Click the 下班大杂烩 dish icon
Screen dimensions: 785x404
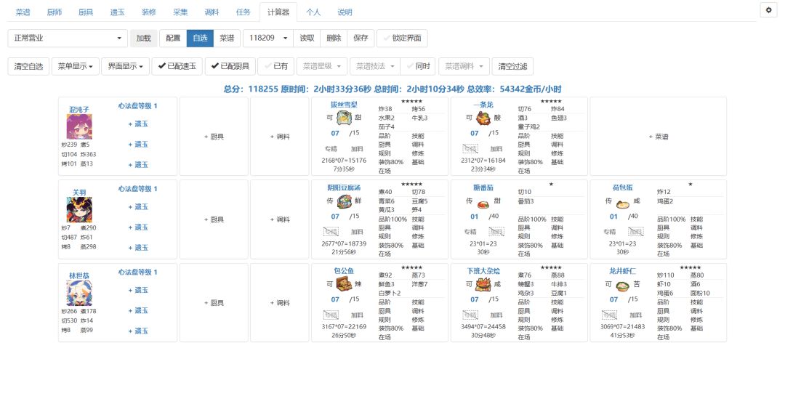click(483, 284)
